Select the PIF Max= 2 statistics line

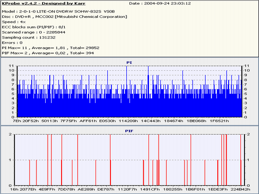pos(48,53)
